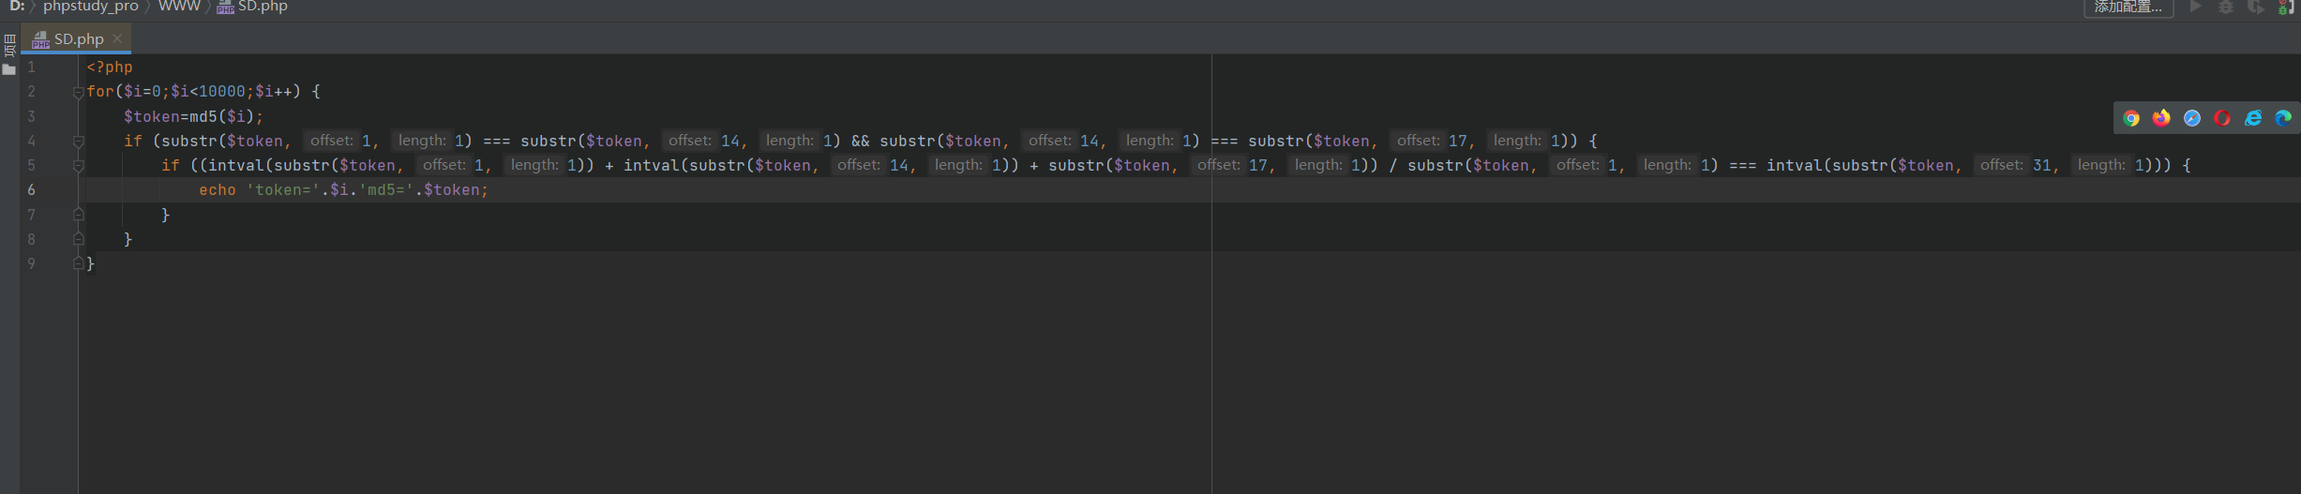Place cursor on the <?php opening tag
This screenshot has width=2301, height=494.
(x=110, y=67)
